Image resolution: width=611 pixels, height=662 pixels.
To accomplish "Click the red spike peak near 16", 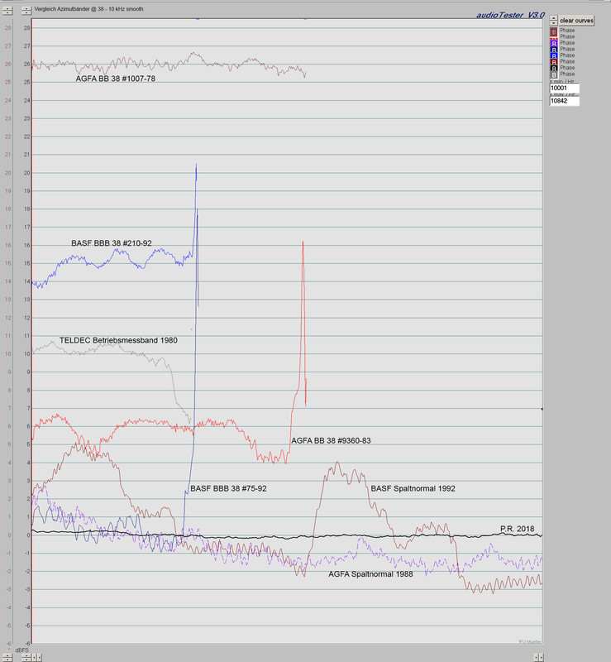I will tap(303, 242).
